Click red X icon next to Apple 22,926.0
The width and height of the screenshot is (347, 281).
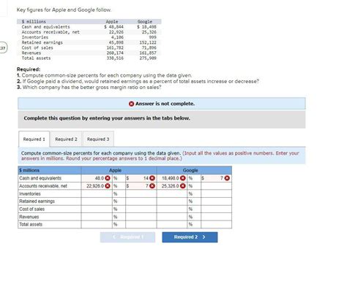[108, 186]
